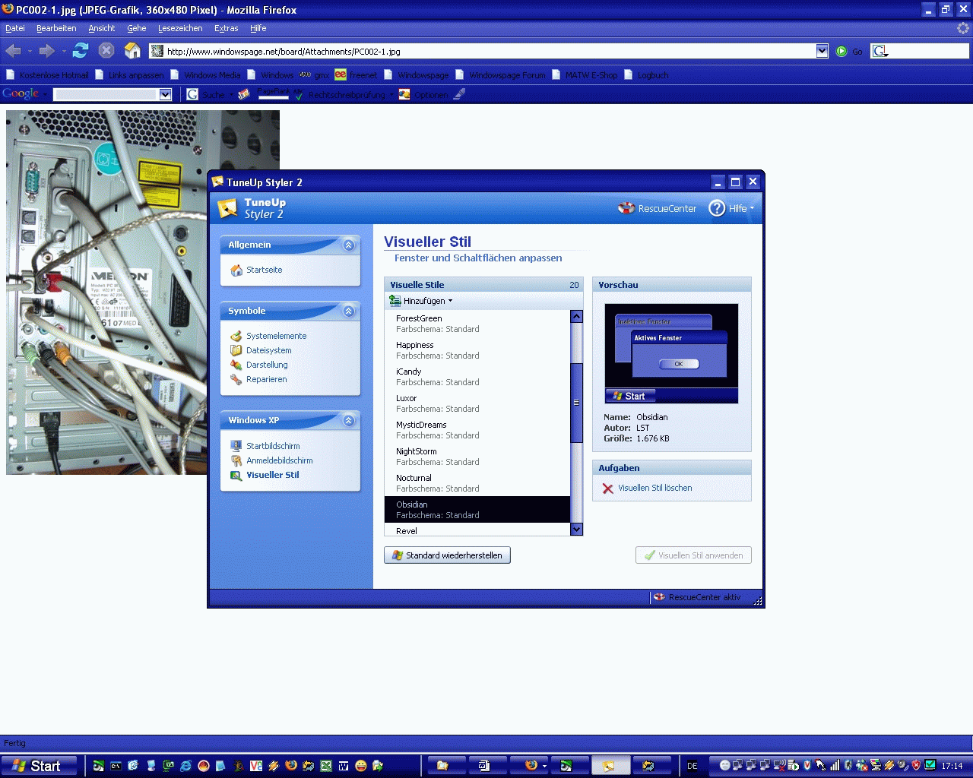Collapse the Symbole sidebar panel

[349, 311]
